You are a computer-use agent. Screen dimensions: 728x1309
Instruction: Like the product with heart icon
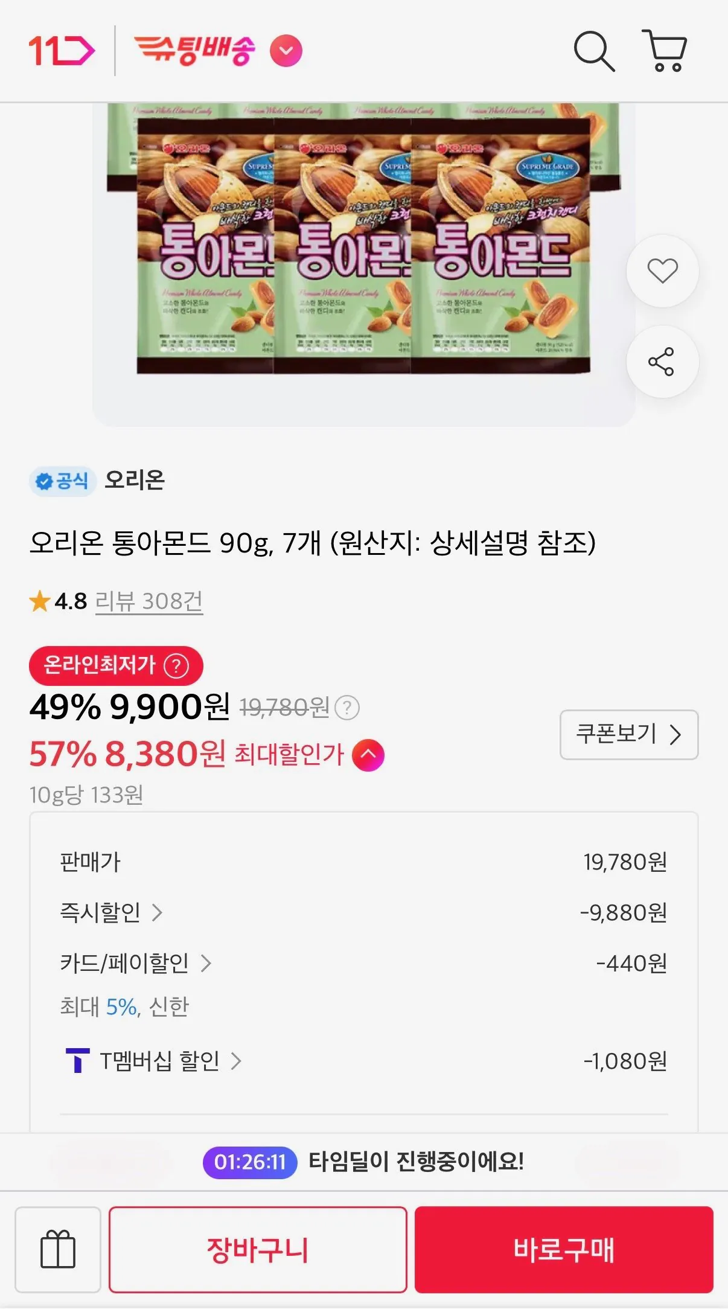(662, 270)
